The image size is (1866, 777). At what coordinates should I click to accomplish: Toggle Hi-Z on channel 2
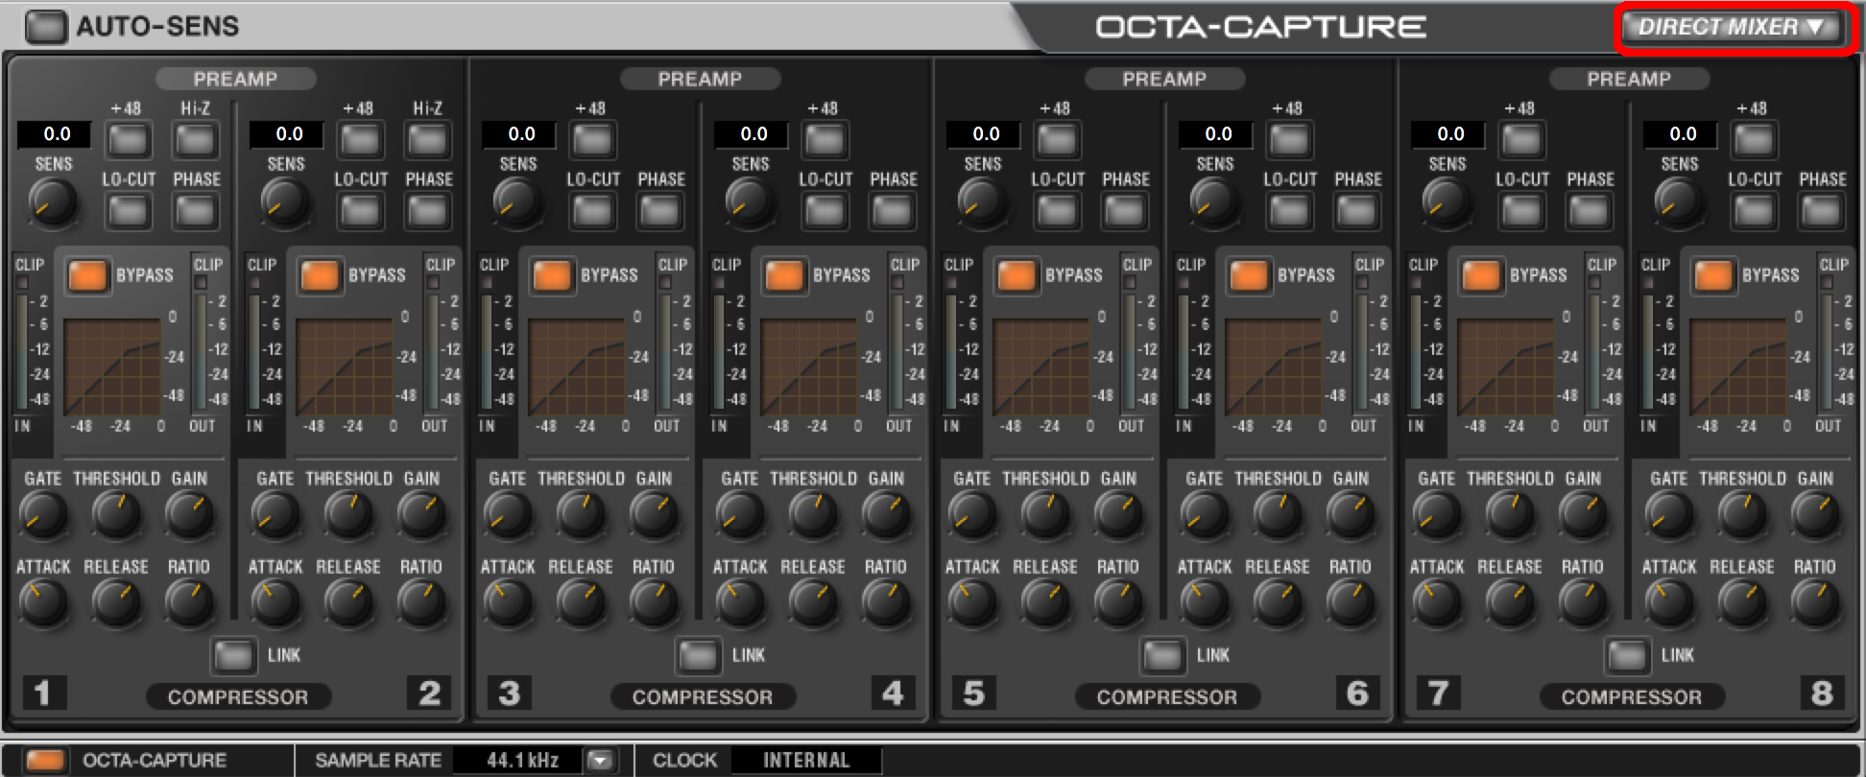[x=427, y=140]
